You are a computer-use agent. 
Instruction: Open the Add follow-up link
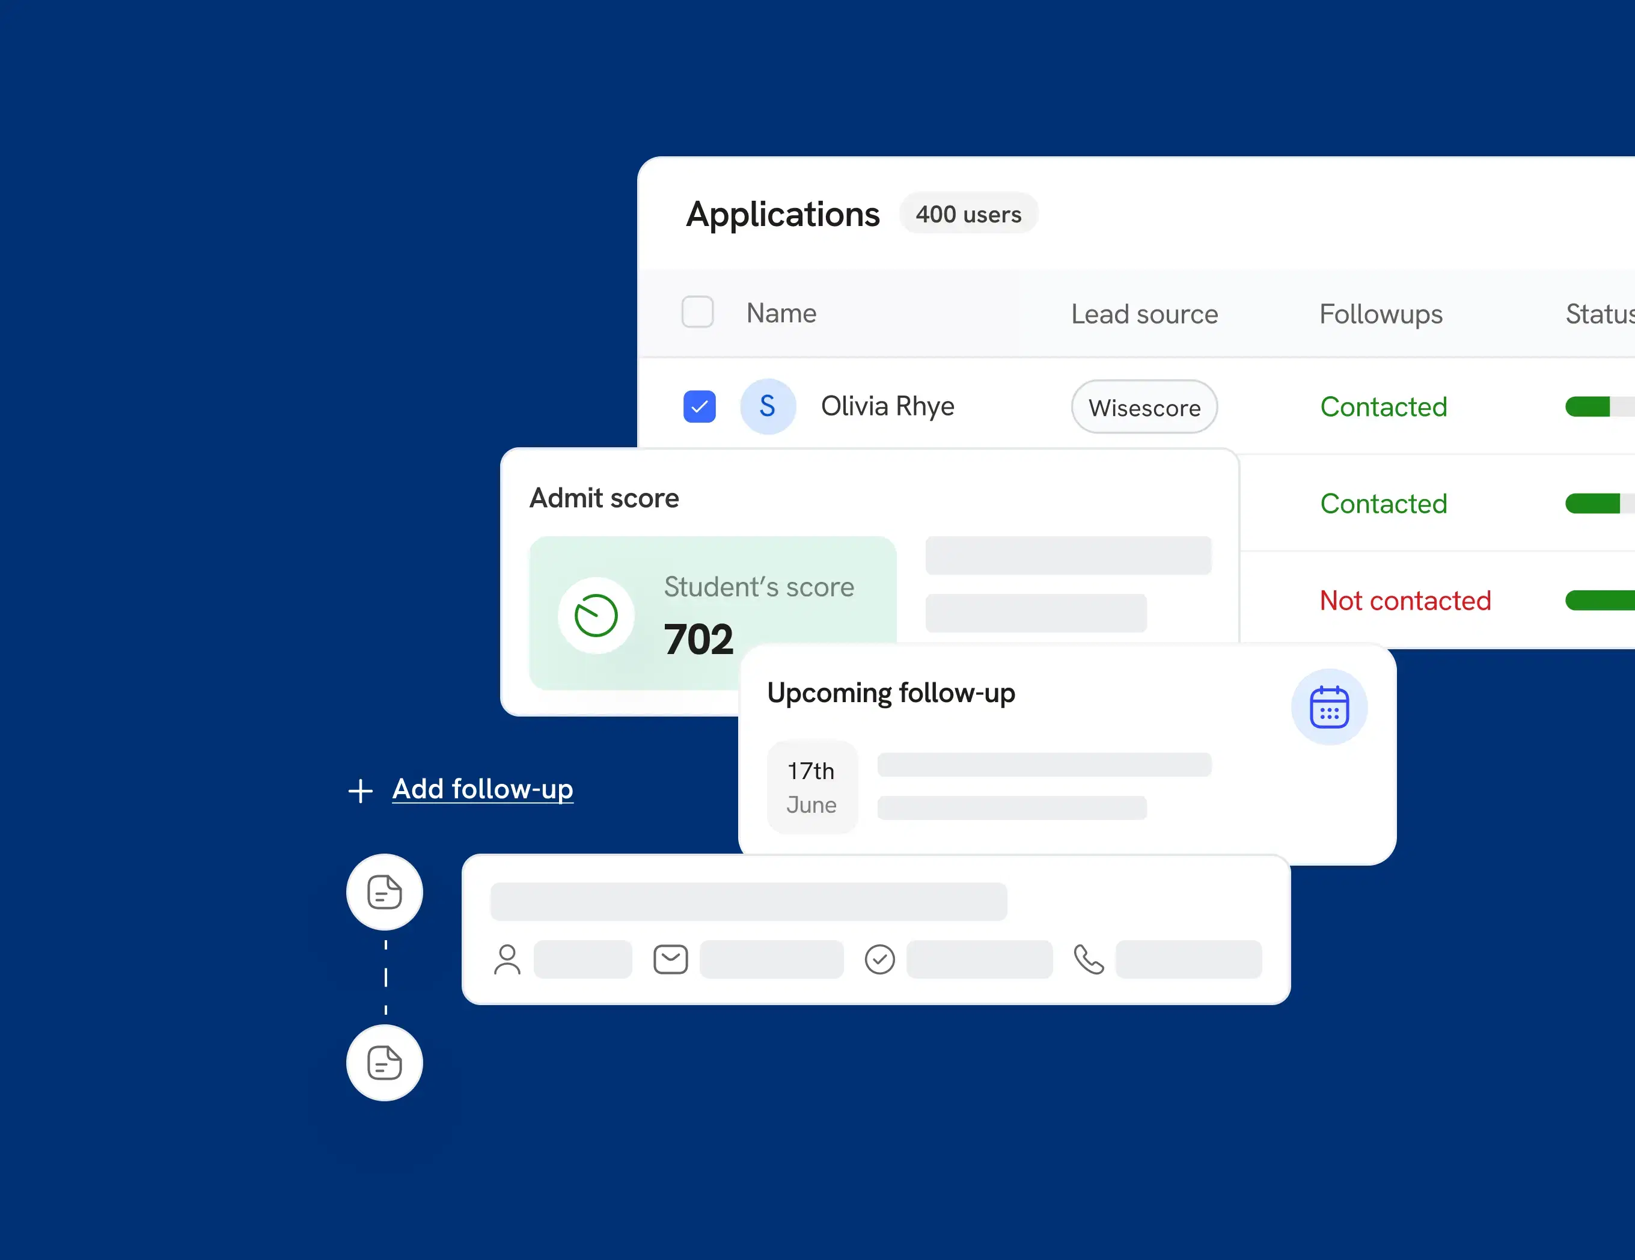pyautogui.click(x=483, y=789)
